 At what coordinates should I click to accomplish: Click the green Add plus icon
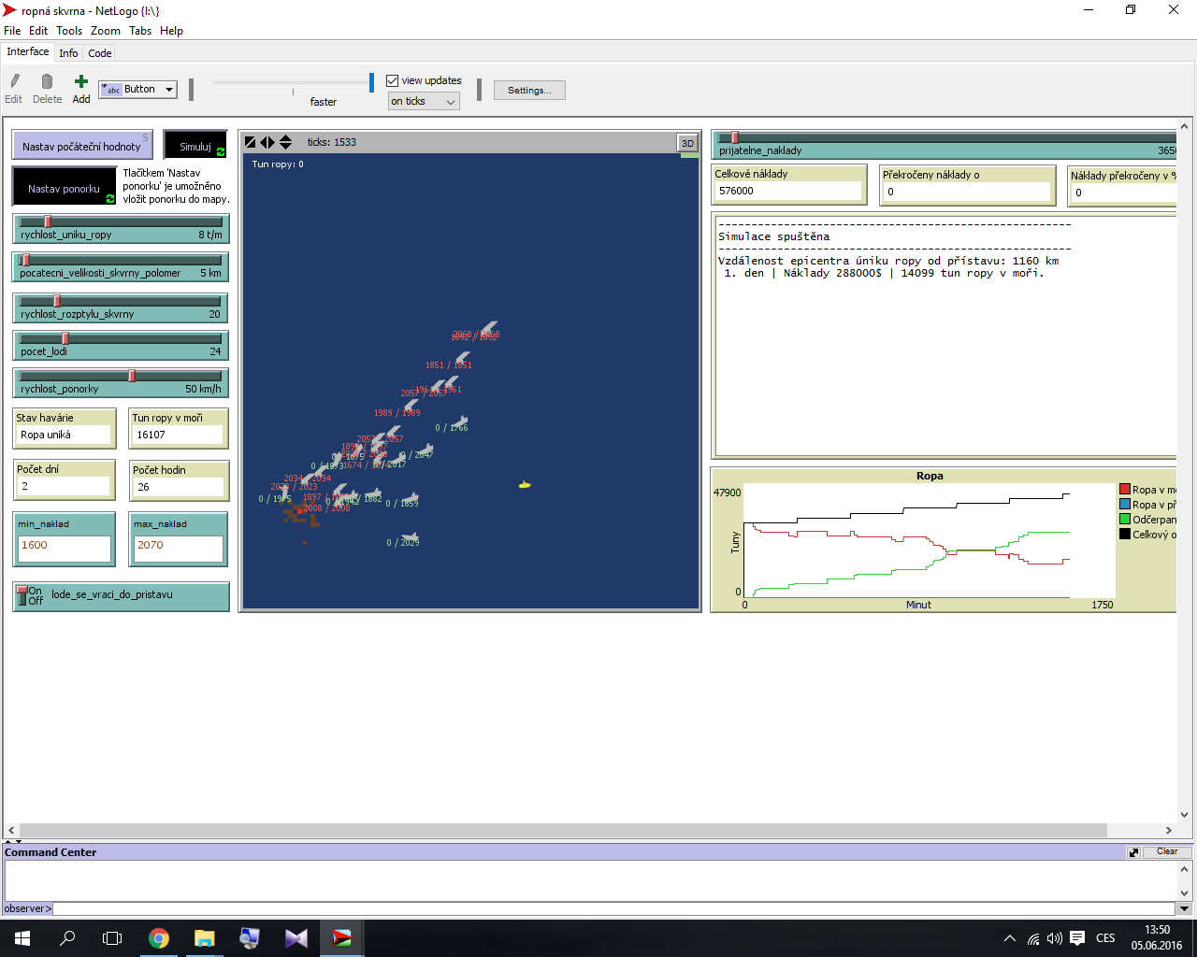click(81, 82)
